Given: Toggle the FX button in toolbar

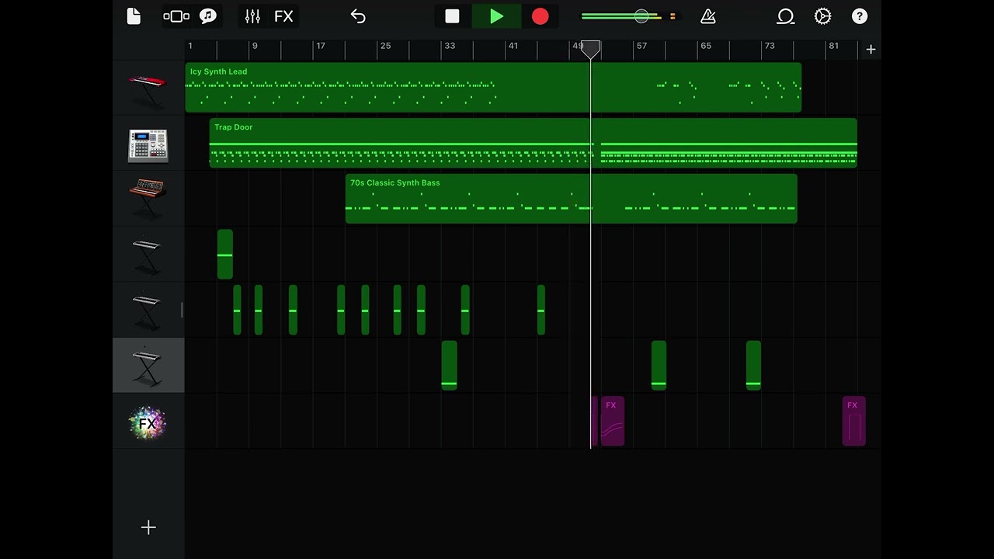Looking at the screenshot, I should pos(283,16).
